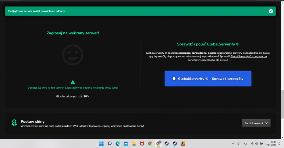Click the warning triangle icon
Viewport: 284px width, 148px height.
pyautogui.click(x=73, y=82)
